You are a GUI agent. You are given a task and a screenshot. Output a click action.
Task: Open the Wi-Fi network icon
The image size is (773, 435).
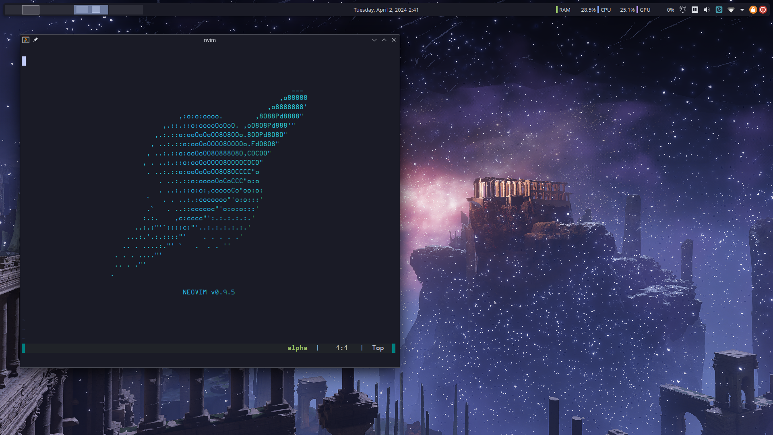pos(731,10)
